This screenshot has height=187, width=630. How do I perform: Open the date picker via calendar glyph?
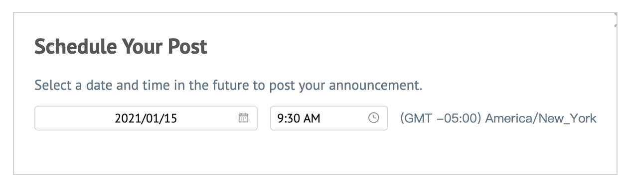[243, 118]
